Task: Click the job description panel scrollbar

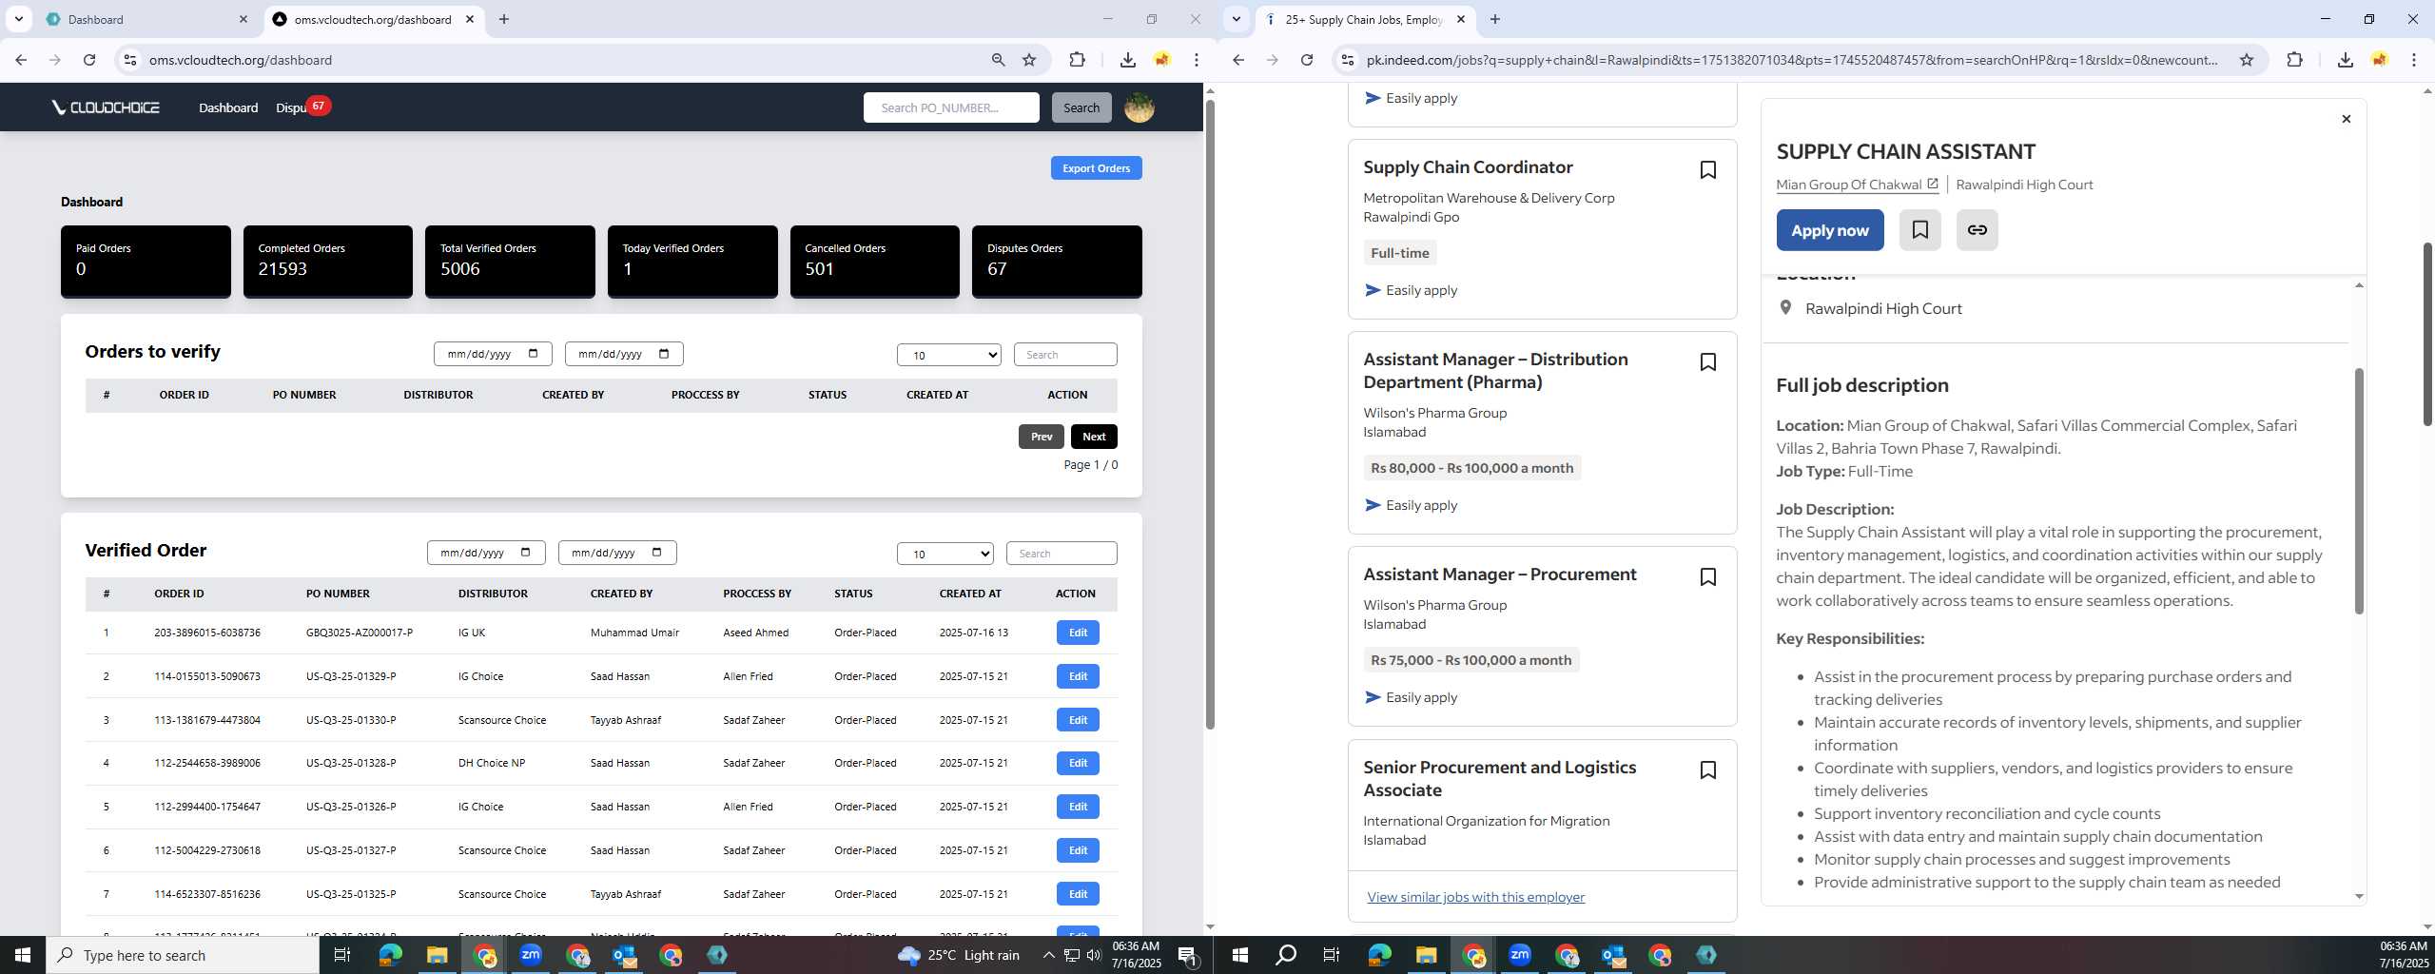Action: [2359, 491]
